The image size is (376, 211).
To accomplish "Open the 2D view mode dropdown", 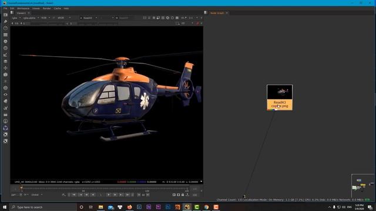I will [187, 23].
